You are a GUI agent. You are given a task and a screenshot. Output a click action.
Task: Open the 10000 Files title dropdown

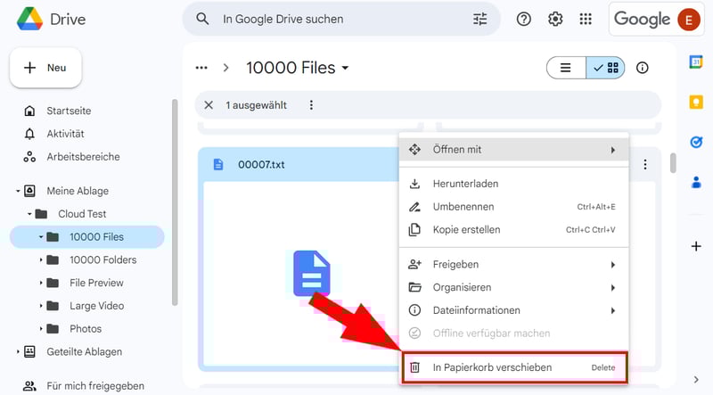point(345,68)
